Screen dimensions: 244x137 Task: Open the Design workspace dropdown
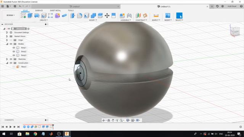(x=10, y=15)
